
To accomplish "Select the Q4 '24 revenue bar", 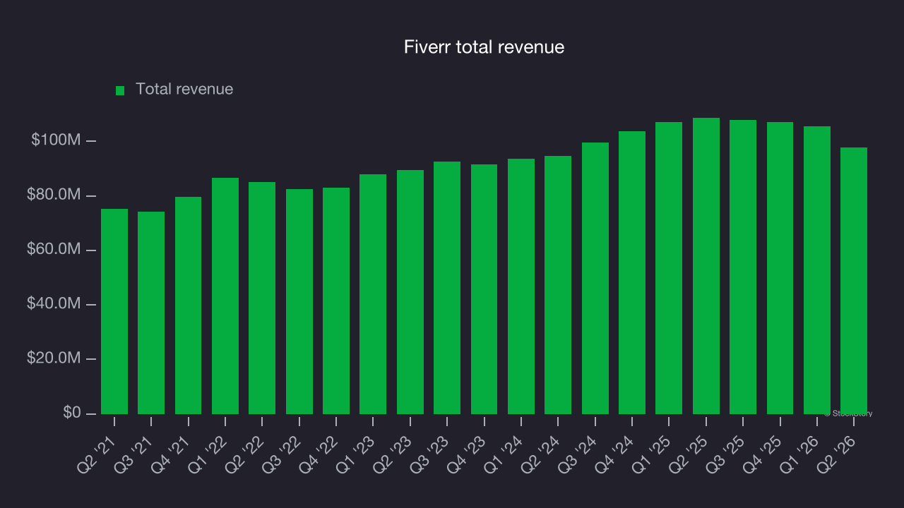I will pos(632,272).
